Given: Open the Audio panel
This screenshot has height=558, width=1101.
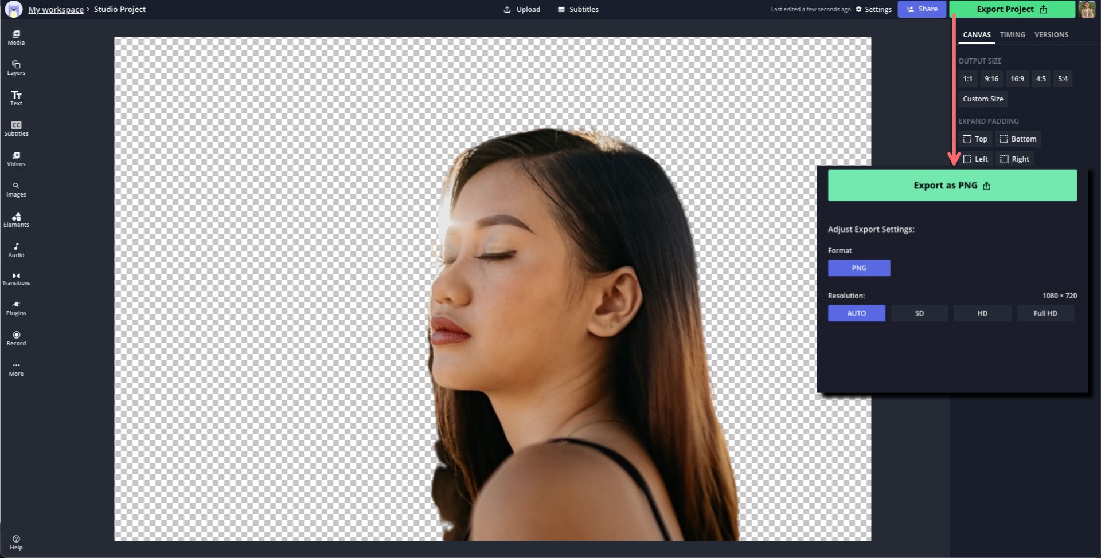Looking at the screenshot, I should tap(16, 250).
